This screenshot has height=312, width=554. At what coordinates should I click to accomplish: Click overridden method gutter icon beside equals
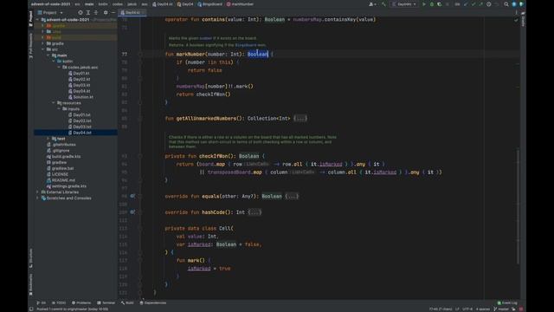coord(132,196)
